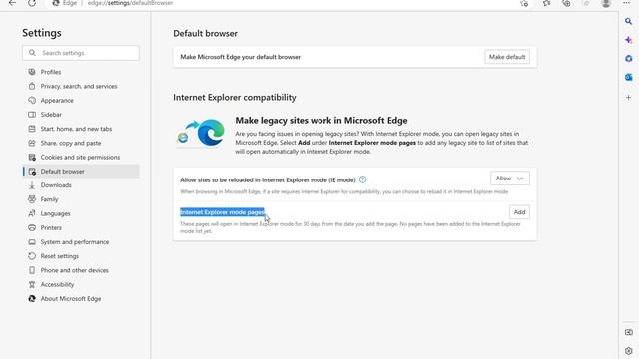The width and height of the screenshot is (639, 359).
Task: Click the Privacy lock icon in settings menu
Action: [x=32, y=86]
